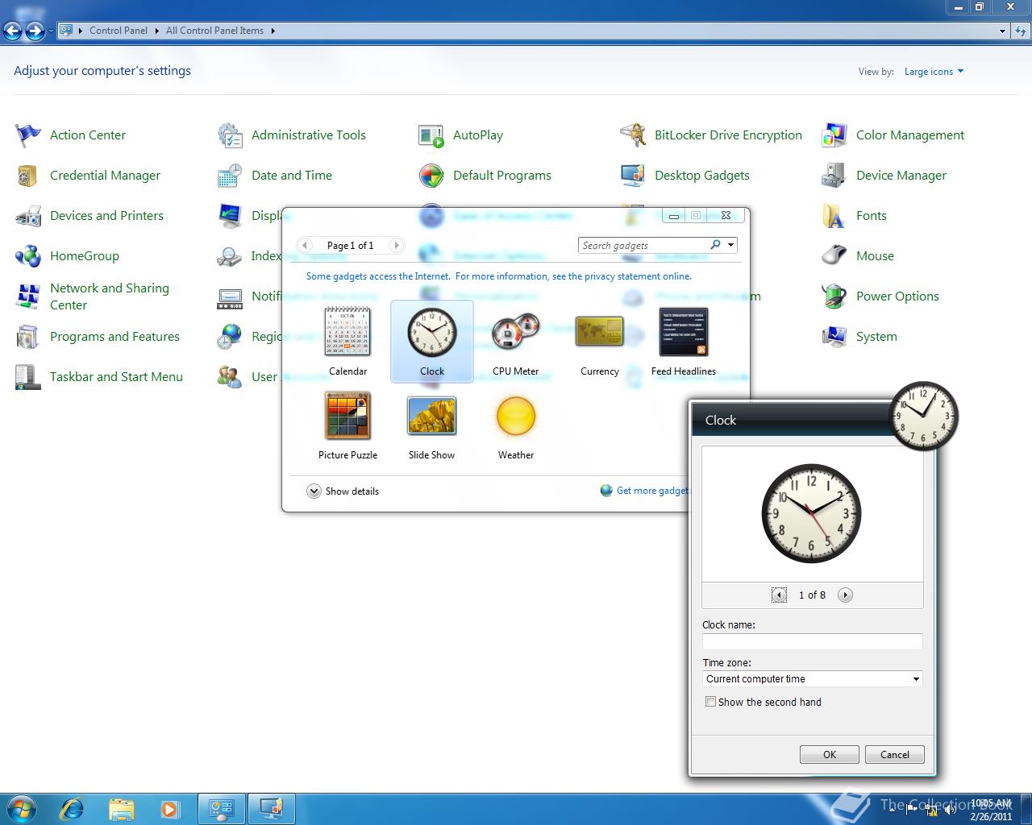Viewport: 1032px width, 825px height.
Task: Select the Weather gadget
Action: (x=515, y=425)
